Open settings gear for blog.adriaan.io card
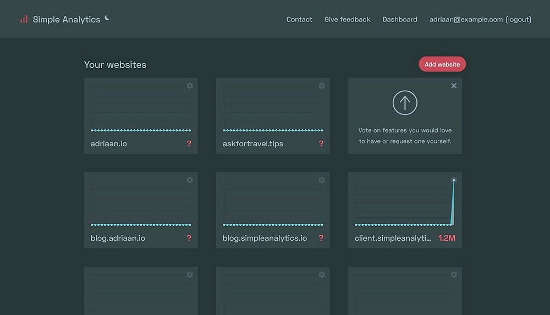This screenshot has width=550, height=315. [190, 180]
